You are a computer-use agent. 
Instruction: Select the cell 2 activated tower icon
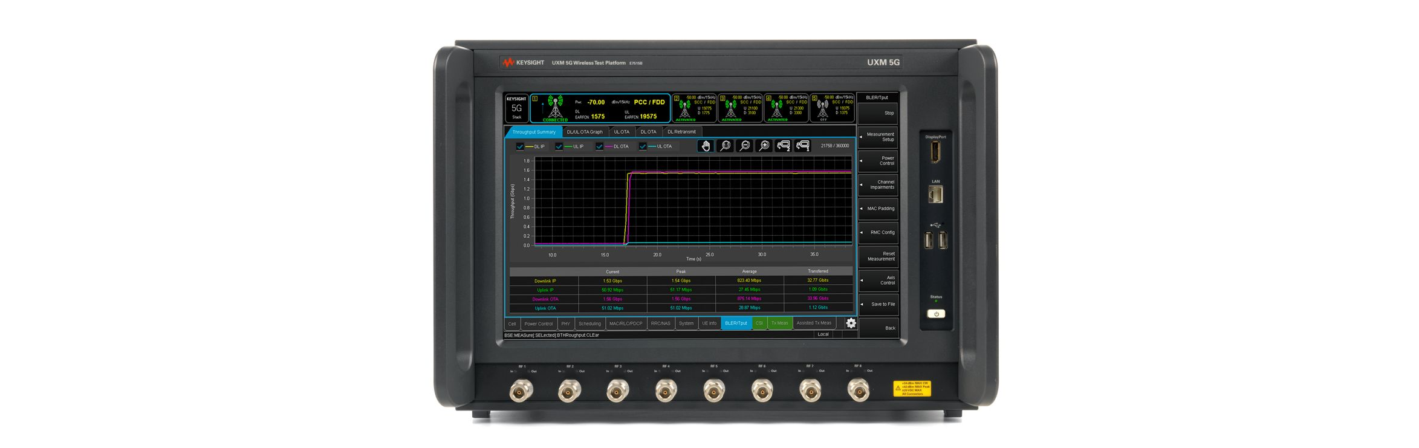684,109
